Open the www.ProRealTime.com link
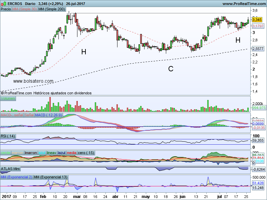The image size is (267, 200). click(243, 4)
